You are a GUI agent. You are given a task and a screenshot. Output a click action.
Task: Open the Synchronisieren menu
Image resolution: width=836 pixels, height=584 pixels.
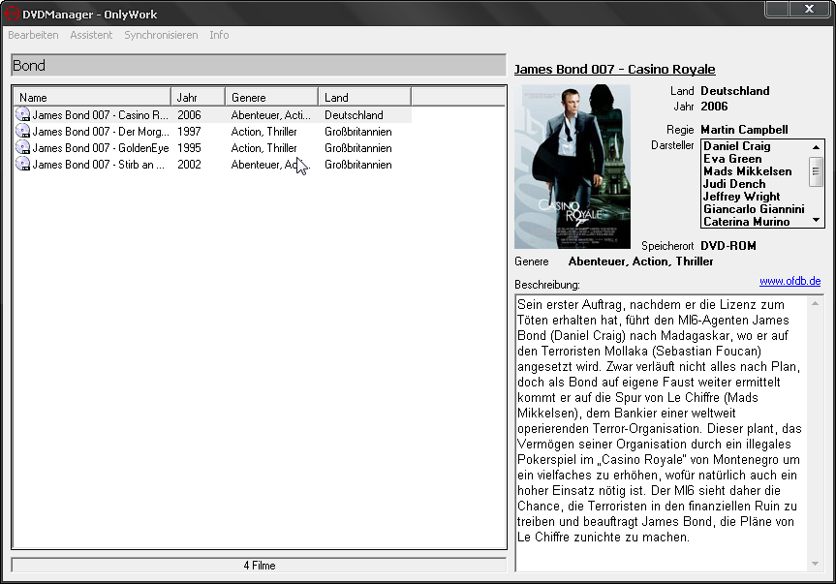pyautogui.click(x=161, y=35)
